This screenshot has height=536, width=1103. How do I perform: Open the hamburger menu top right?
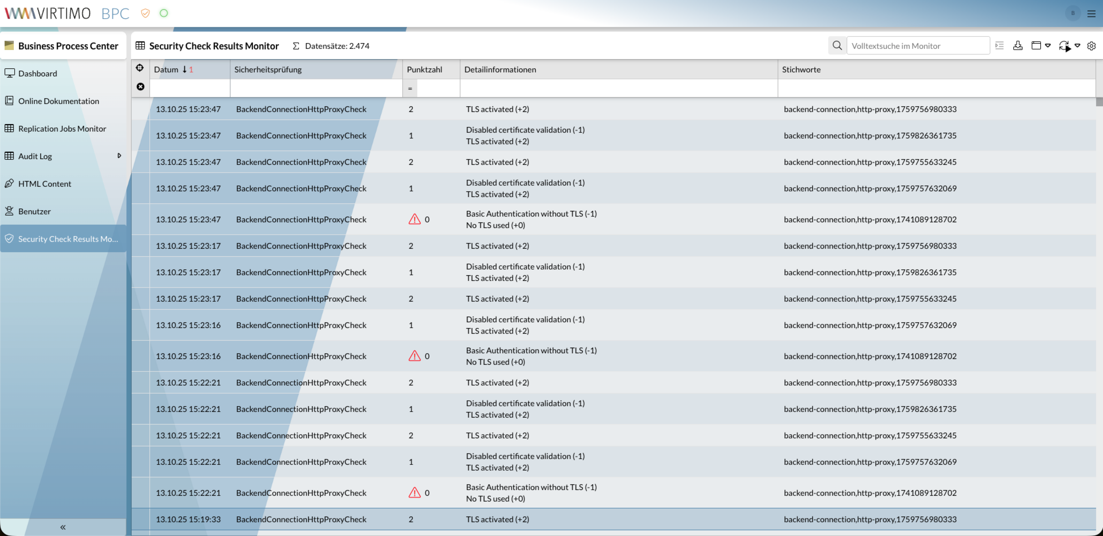point(1092,13)
